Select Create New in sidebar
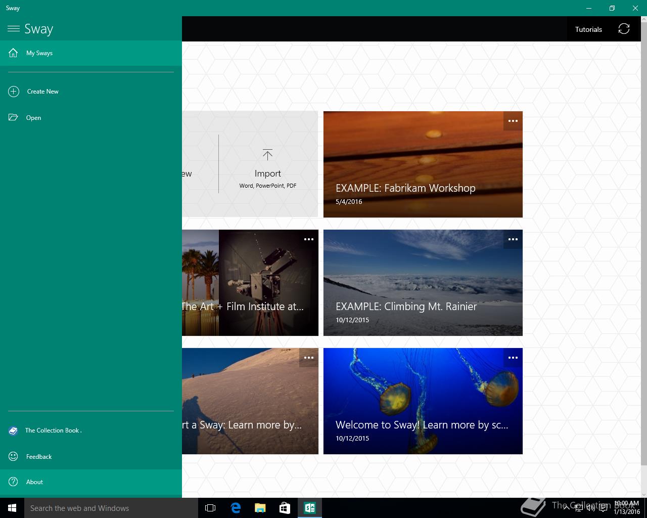 click(x=91, y=92)
